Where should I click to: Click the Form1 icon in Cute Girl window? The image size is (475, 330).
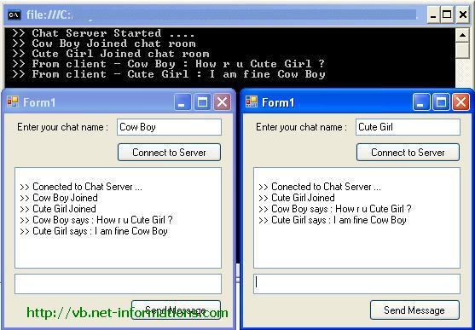point(252,101)
